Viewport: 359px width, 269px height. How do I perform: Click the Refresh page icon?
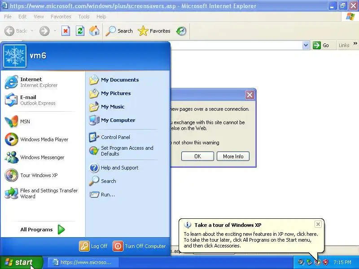coord(80,31)
